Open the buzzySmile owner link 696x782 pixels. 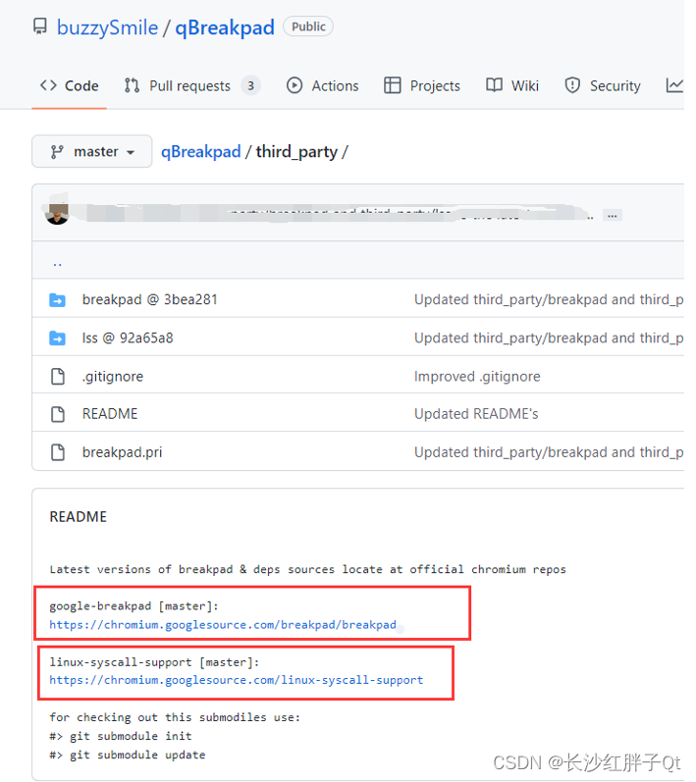click(x=107, y=27)
